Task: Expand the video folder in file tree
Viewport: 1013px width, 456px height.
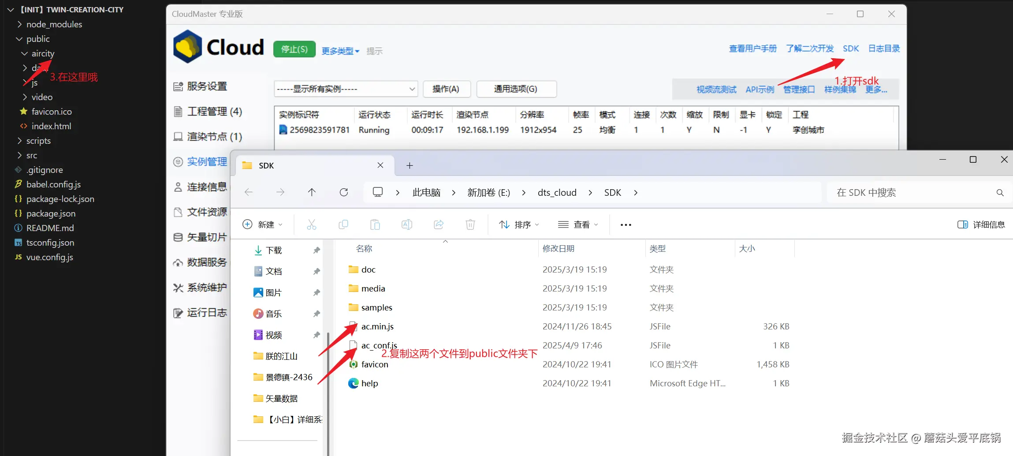Action: click(x=24, y=97)
